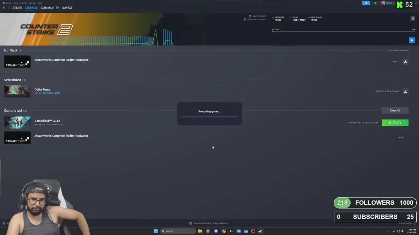Open Google Chrome from the taskbar

point(224,231)
